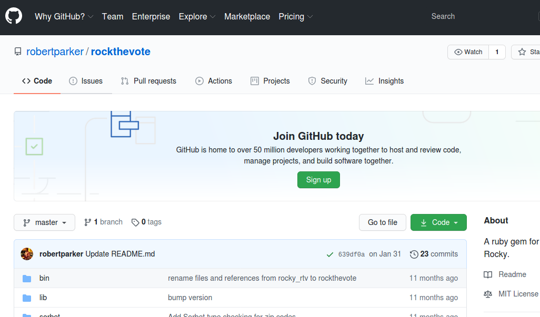Click the green check status icon
Viewport: 540px width, 317px height.
pos(330,254)
